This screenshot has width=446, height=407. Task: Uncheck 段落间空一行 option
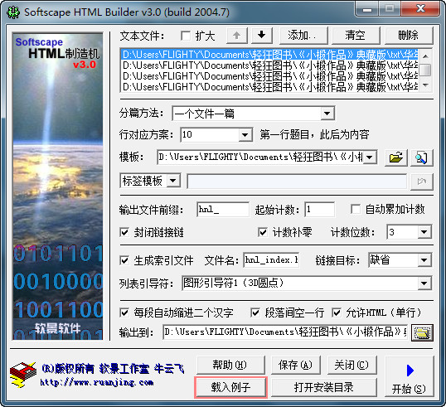coord(255,313)
